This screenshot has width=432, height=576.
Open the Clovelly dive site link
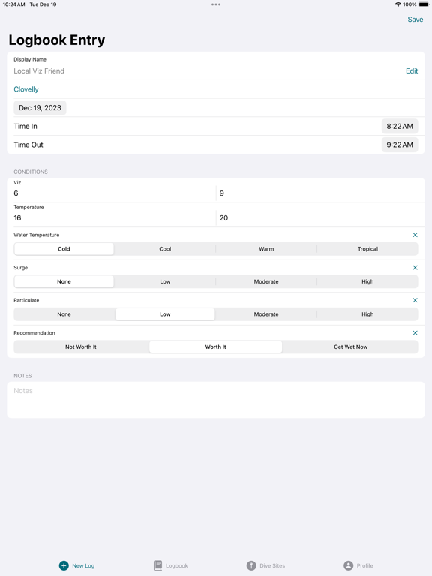point(26,89)
